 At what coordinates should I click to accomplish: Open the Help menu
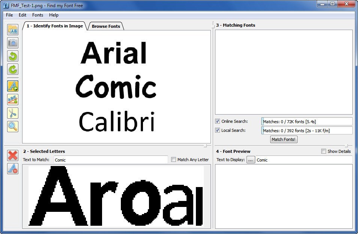coord(54,15)
